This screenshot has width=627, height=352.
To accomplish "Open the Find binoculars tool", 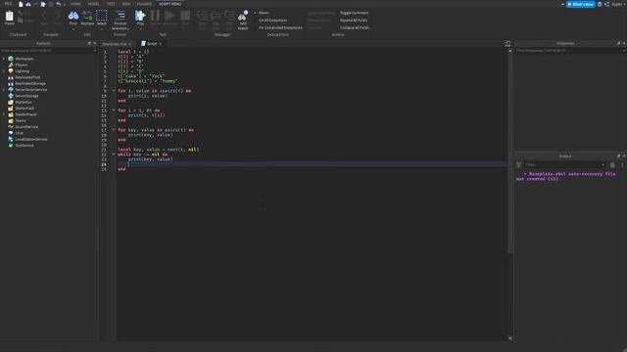I will (x=73, y=17).
